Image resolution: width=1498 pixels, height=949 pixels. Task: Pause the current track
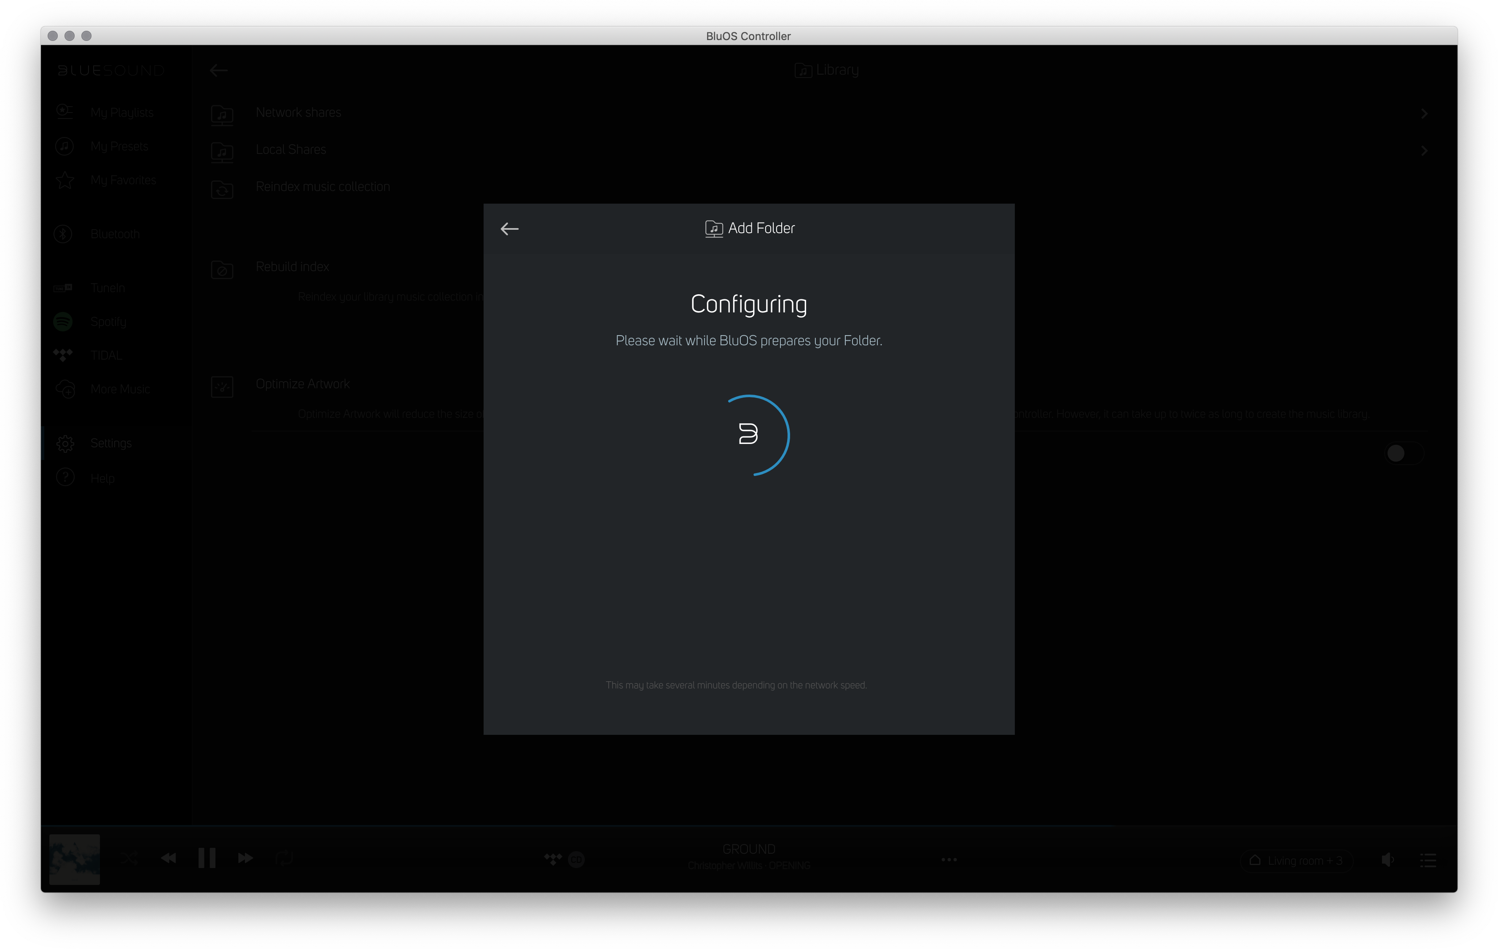click(x=207, y=859)
